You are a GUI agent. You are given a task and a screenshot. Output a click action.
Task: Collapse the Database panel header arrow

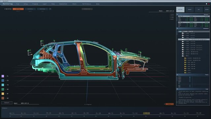[x=177, y=28]
